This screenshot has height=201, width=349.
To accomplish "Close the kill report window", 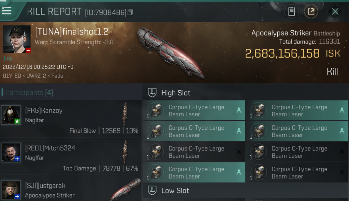I will pyautogui.click(x=335, y=12).
